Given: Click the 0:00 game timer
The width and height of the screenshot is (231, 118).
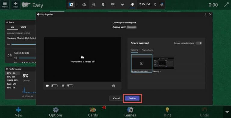Looking at the screenshot, I should point(213,5).
